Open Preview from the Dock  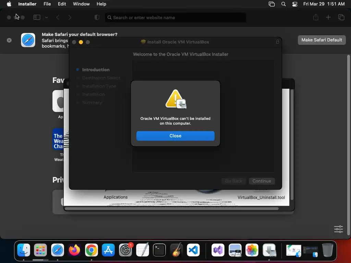coord(235,250)
